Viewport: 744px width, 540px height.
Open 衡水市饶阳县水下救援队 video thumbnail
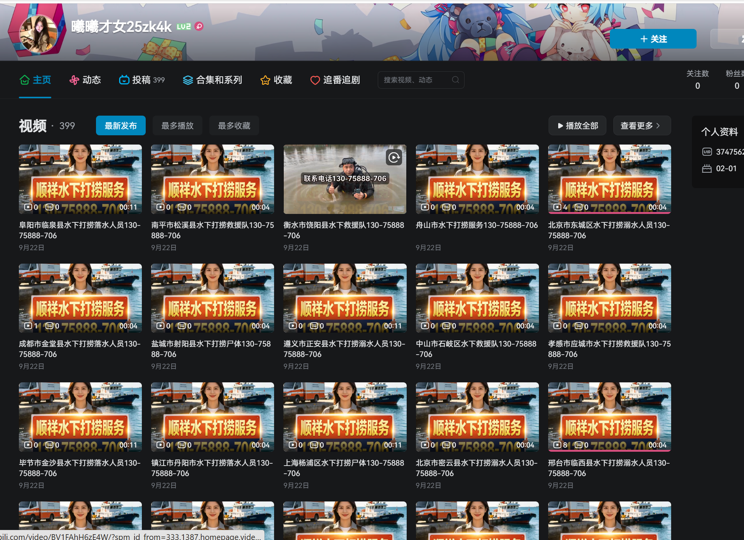345,179
